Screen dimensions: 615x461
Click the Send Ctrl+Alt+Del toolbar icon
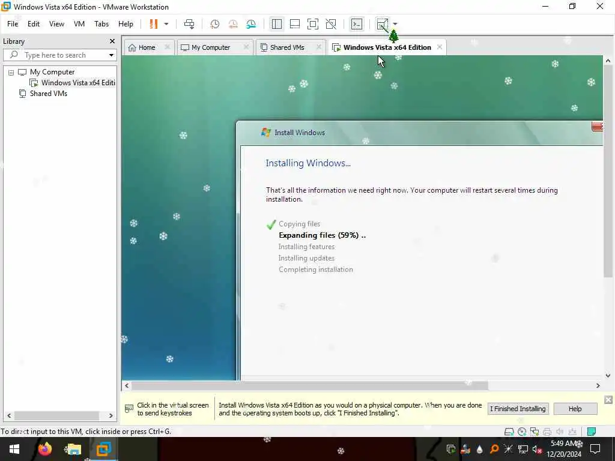tap(189, 24)
